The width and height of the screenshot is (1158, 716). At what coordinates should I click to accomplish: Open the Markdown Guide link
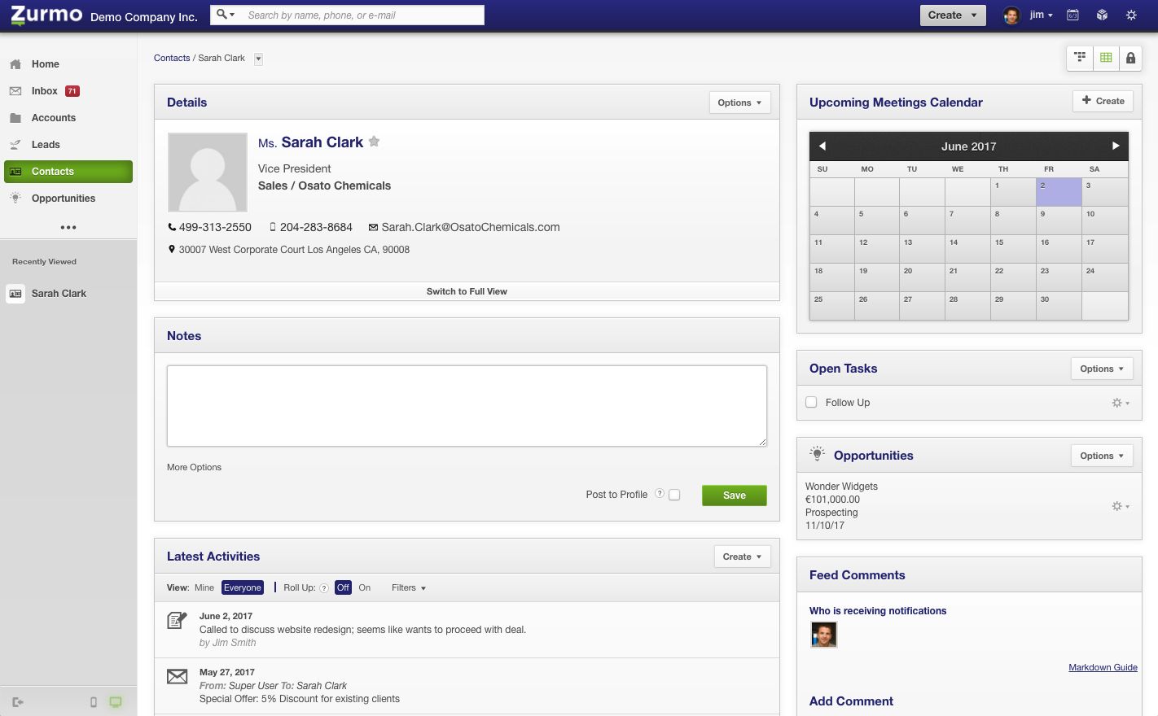[x=1103, y=667]
